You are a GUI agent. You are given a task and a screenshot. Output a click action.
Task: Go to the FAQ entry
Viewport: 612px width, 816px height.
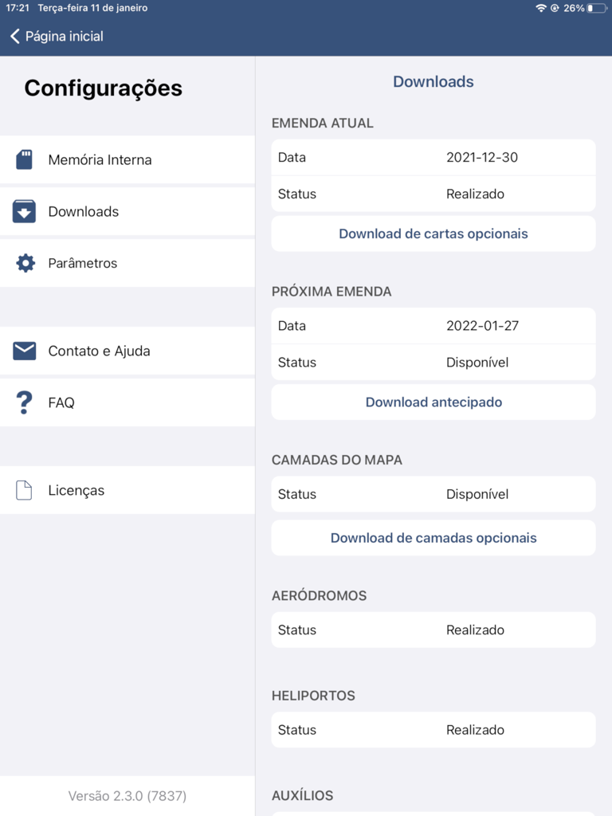(x=61, y=402)
